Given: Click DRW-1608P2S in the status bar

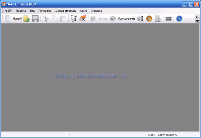Looking at the screenshot, I should (x=167, y=135).
